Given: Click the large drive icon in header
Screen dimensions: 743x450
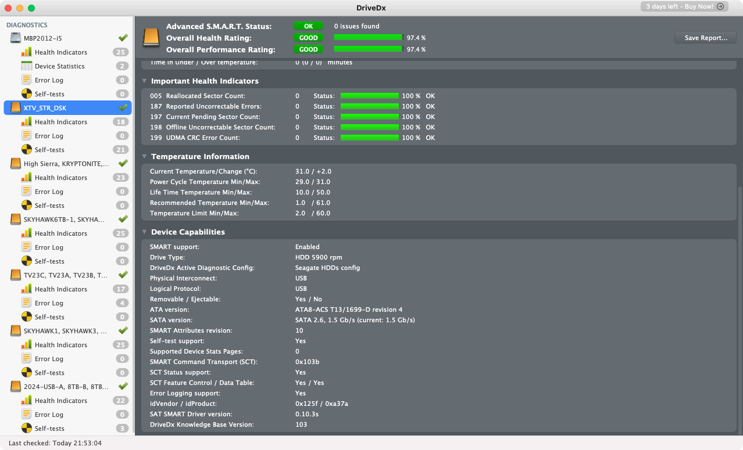Looking at the screenshot, I should click(x=151, y=37).
